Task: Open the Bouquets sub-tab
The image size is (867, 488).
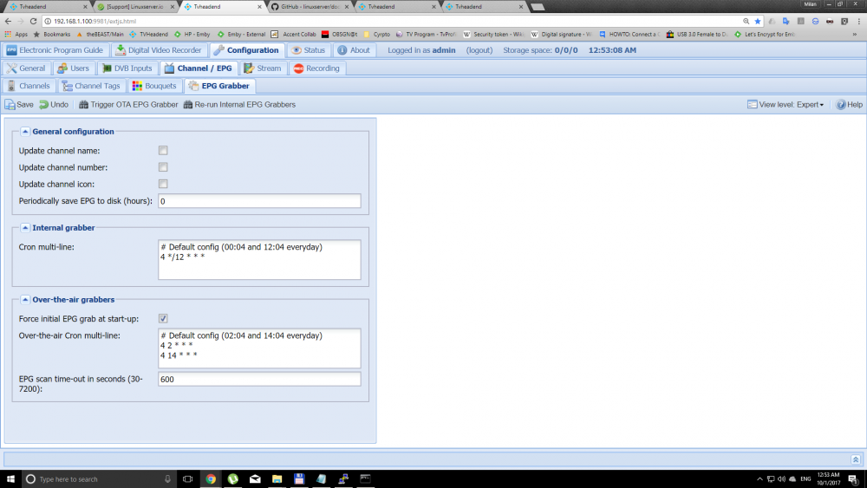Action: pyautogui.click(x=154, y=86)
